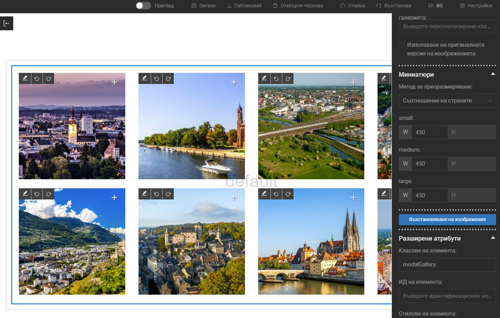Click plus icon on the mountain valley image
The width and height of the screenshot is (500, 318).
pos(114,198)
